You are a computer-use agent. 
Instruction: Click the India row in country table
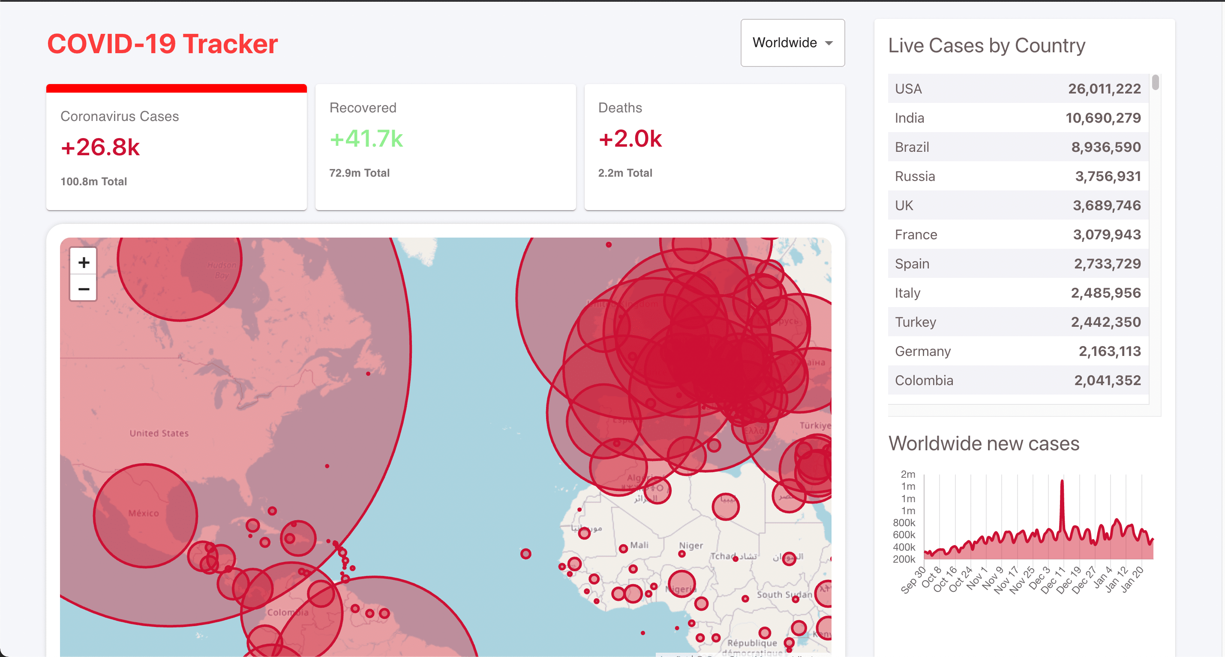[1018, 118]
